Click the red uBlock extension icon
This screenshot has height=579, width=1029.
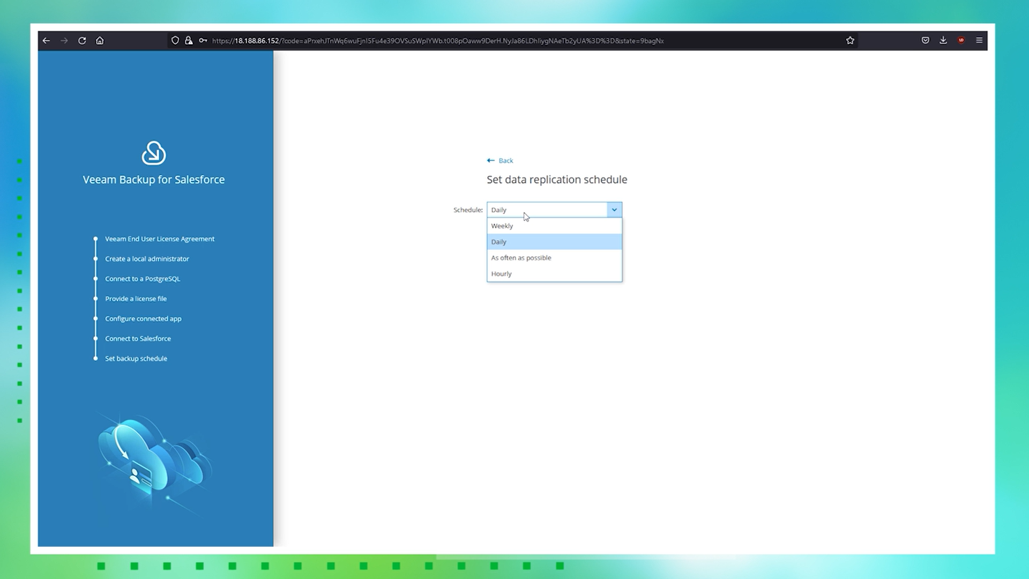click(961, 41)
